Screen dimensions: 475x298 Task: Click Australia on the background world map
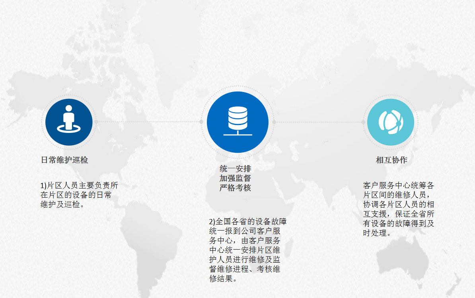(402, 254)
